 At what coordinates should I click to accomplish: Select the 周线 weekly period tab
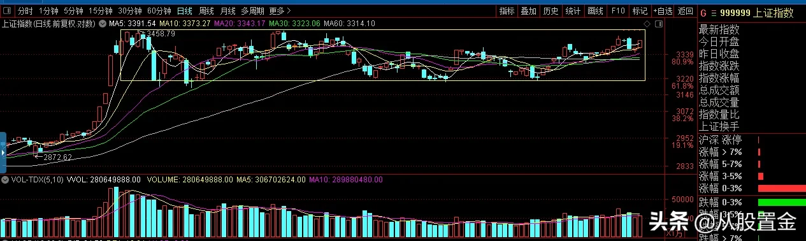pos(206,11)
